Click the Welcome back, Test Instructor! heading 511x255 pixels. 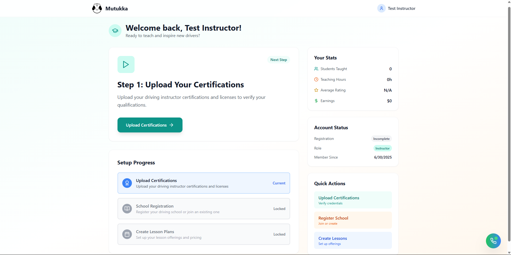point(184,28)
